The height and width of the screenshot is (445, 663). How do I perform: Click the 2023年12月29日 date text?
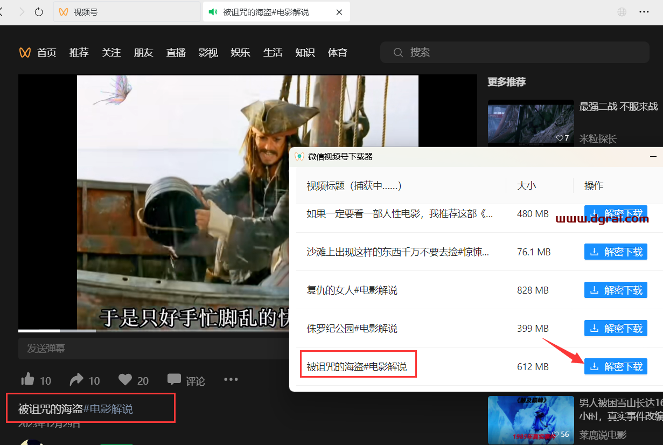49,424
